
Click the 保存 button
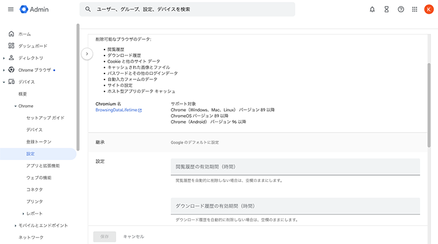point(105,236)
